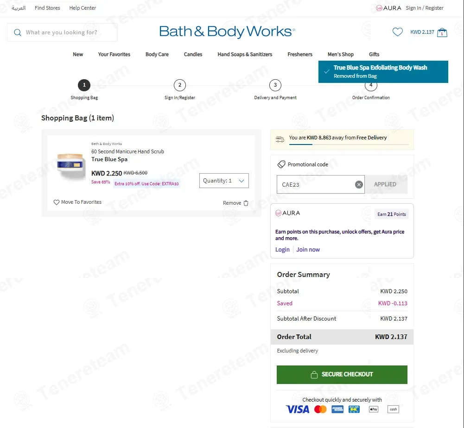Open the Candles menu
This screenshot has width=464, height=428.
[x=193, y=54]
